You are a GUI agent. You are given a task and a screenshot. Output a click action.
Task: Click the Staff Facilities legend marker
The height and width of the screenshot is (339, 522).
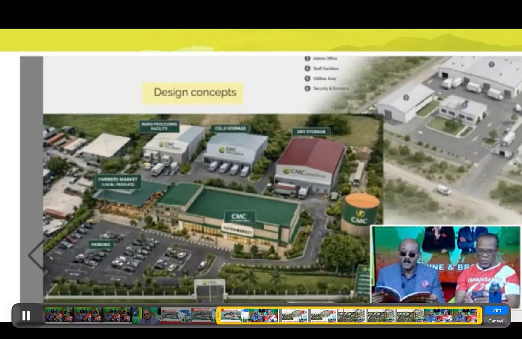tap(308, 68)
